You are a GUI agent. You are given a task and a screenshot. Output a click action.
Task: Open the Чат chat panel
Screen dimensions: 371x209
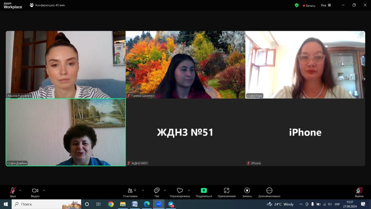click(157, 192)
